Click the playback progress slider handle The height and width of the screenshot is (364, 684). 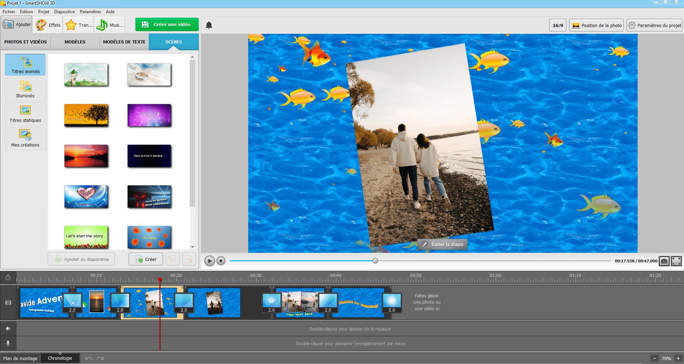(x=375, y=261)
